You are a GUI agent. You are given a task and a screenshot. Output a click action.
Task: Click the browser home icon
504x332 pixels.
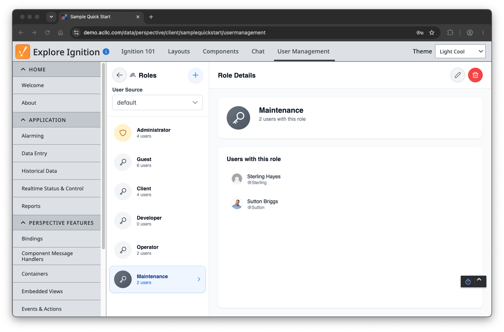(61, 33)
